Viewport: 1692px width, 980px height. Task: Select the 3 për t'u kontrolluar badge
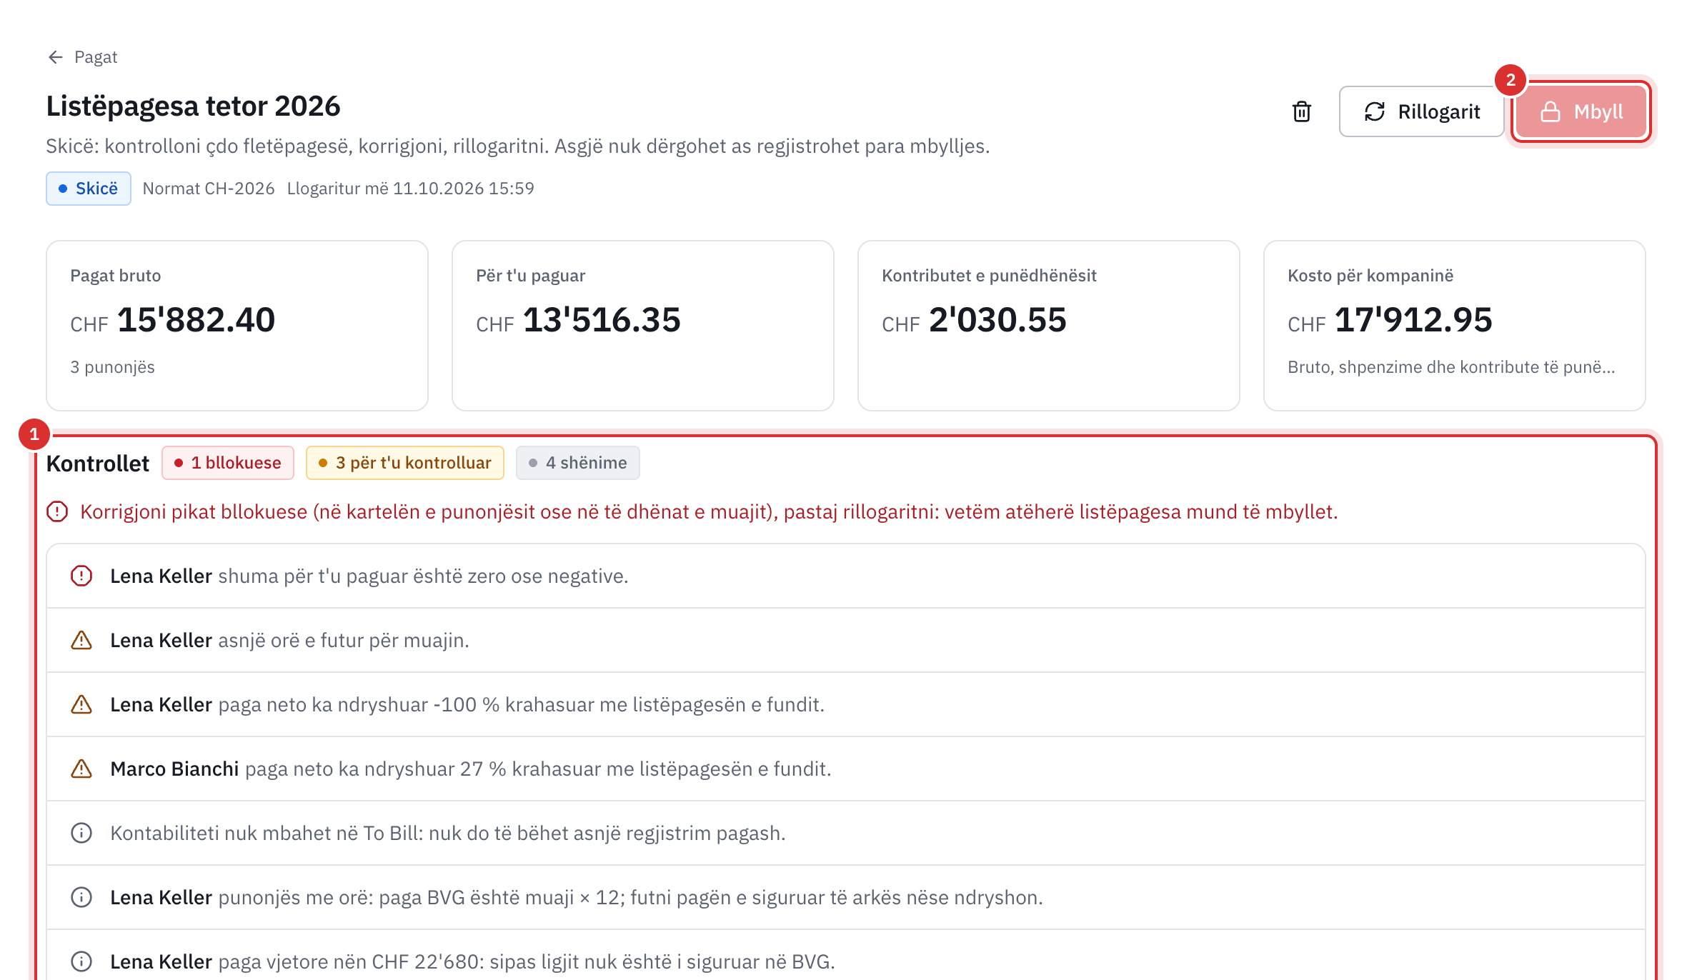pyautogui.click(x=405, y=463)
